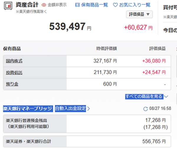The width and height of the screenshot is (177, 148).
Task: Click the すべての商品を見る link
Action: pos(144,96)
